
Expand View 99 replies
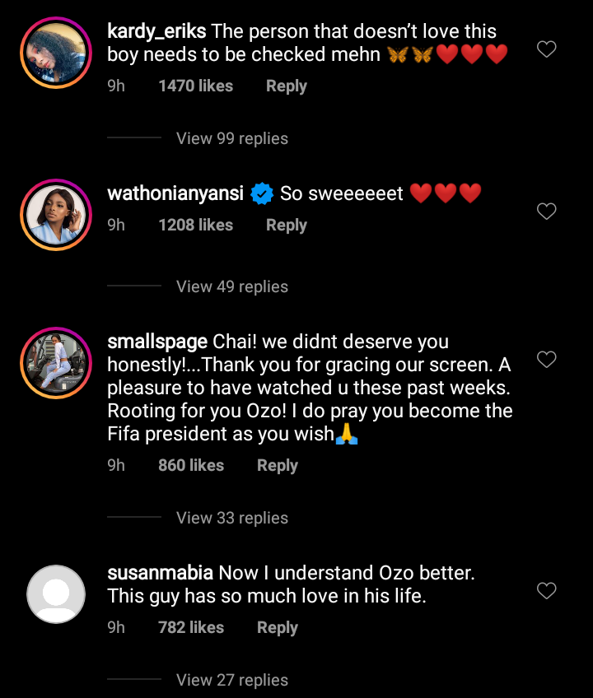[232, 138]
